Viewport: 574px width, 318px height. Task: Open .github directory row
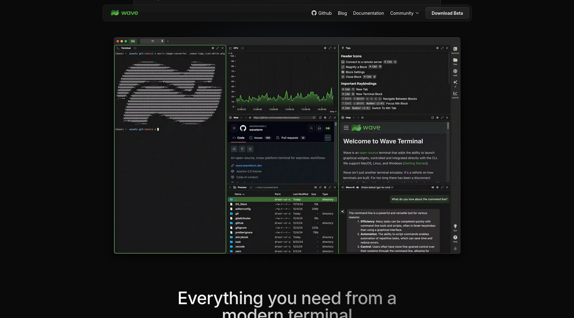(x=282, y=223)
